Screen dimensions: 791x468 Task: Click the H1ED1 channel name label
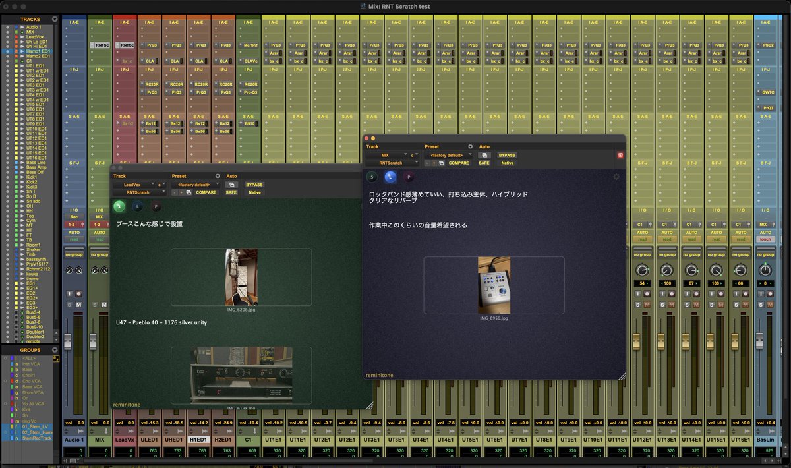pyautogui.click(x=198, y=439)
